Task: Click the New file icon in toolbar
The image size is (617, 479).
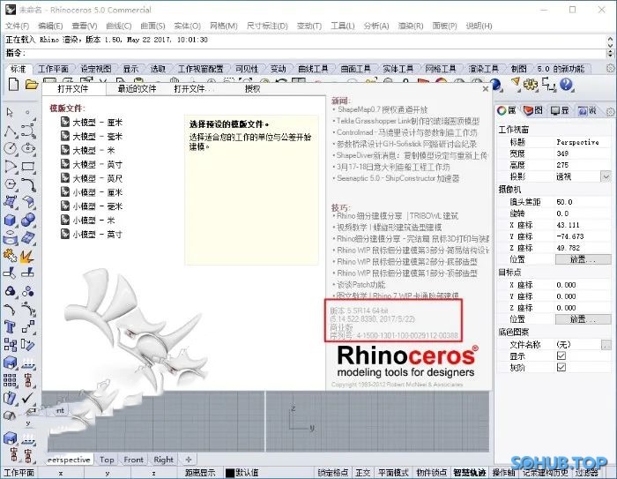Action: tap(14, 84)
